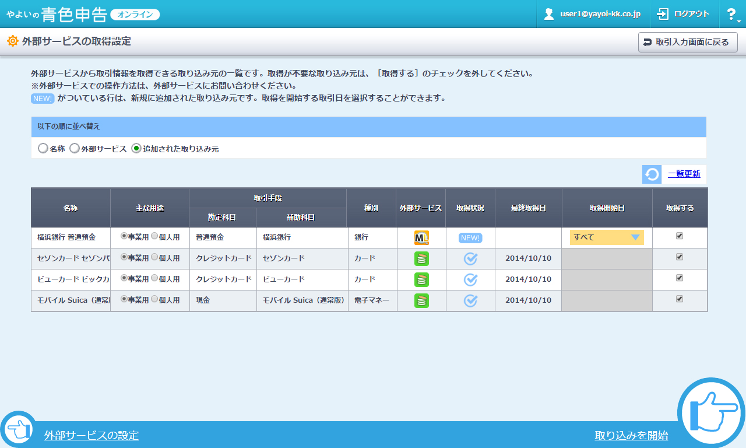Click the NEW! badge in the 取得状況 column

click(470, 237)
